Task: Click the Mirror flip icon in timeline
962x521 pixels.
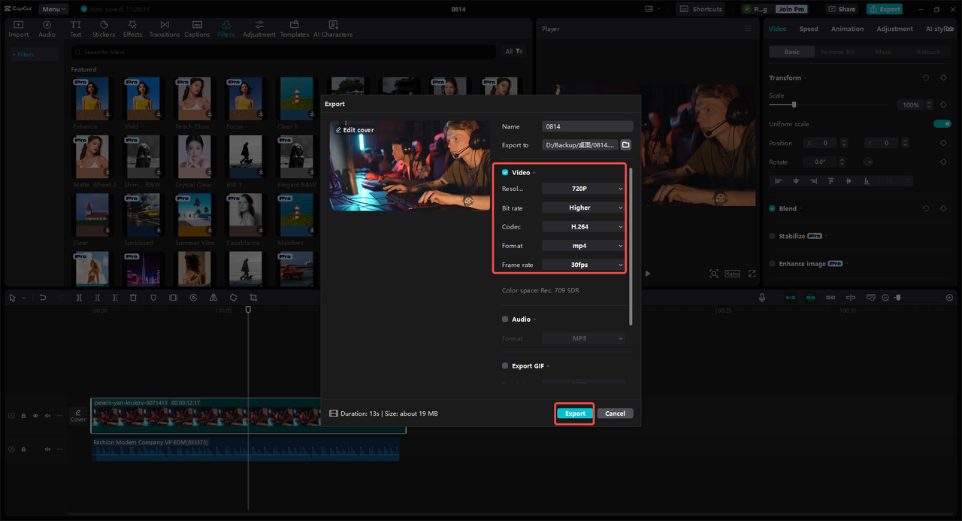Action: (x=213, y=298)
